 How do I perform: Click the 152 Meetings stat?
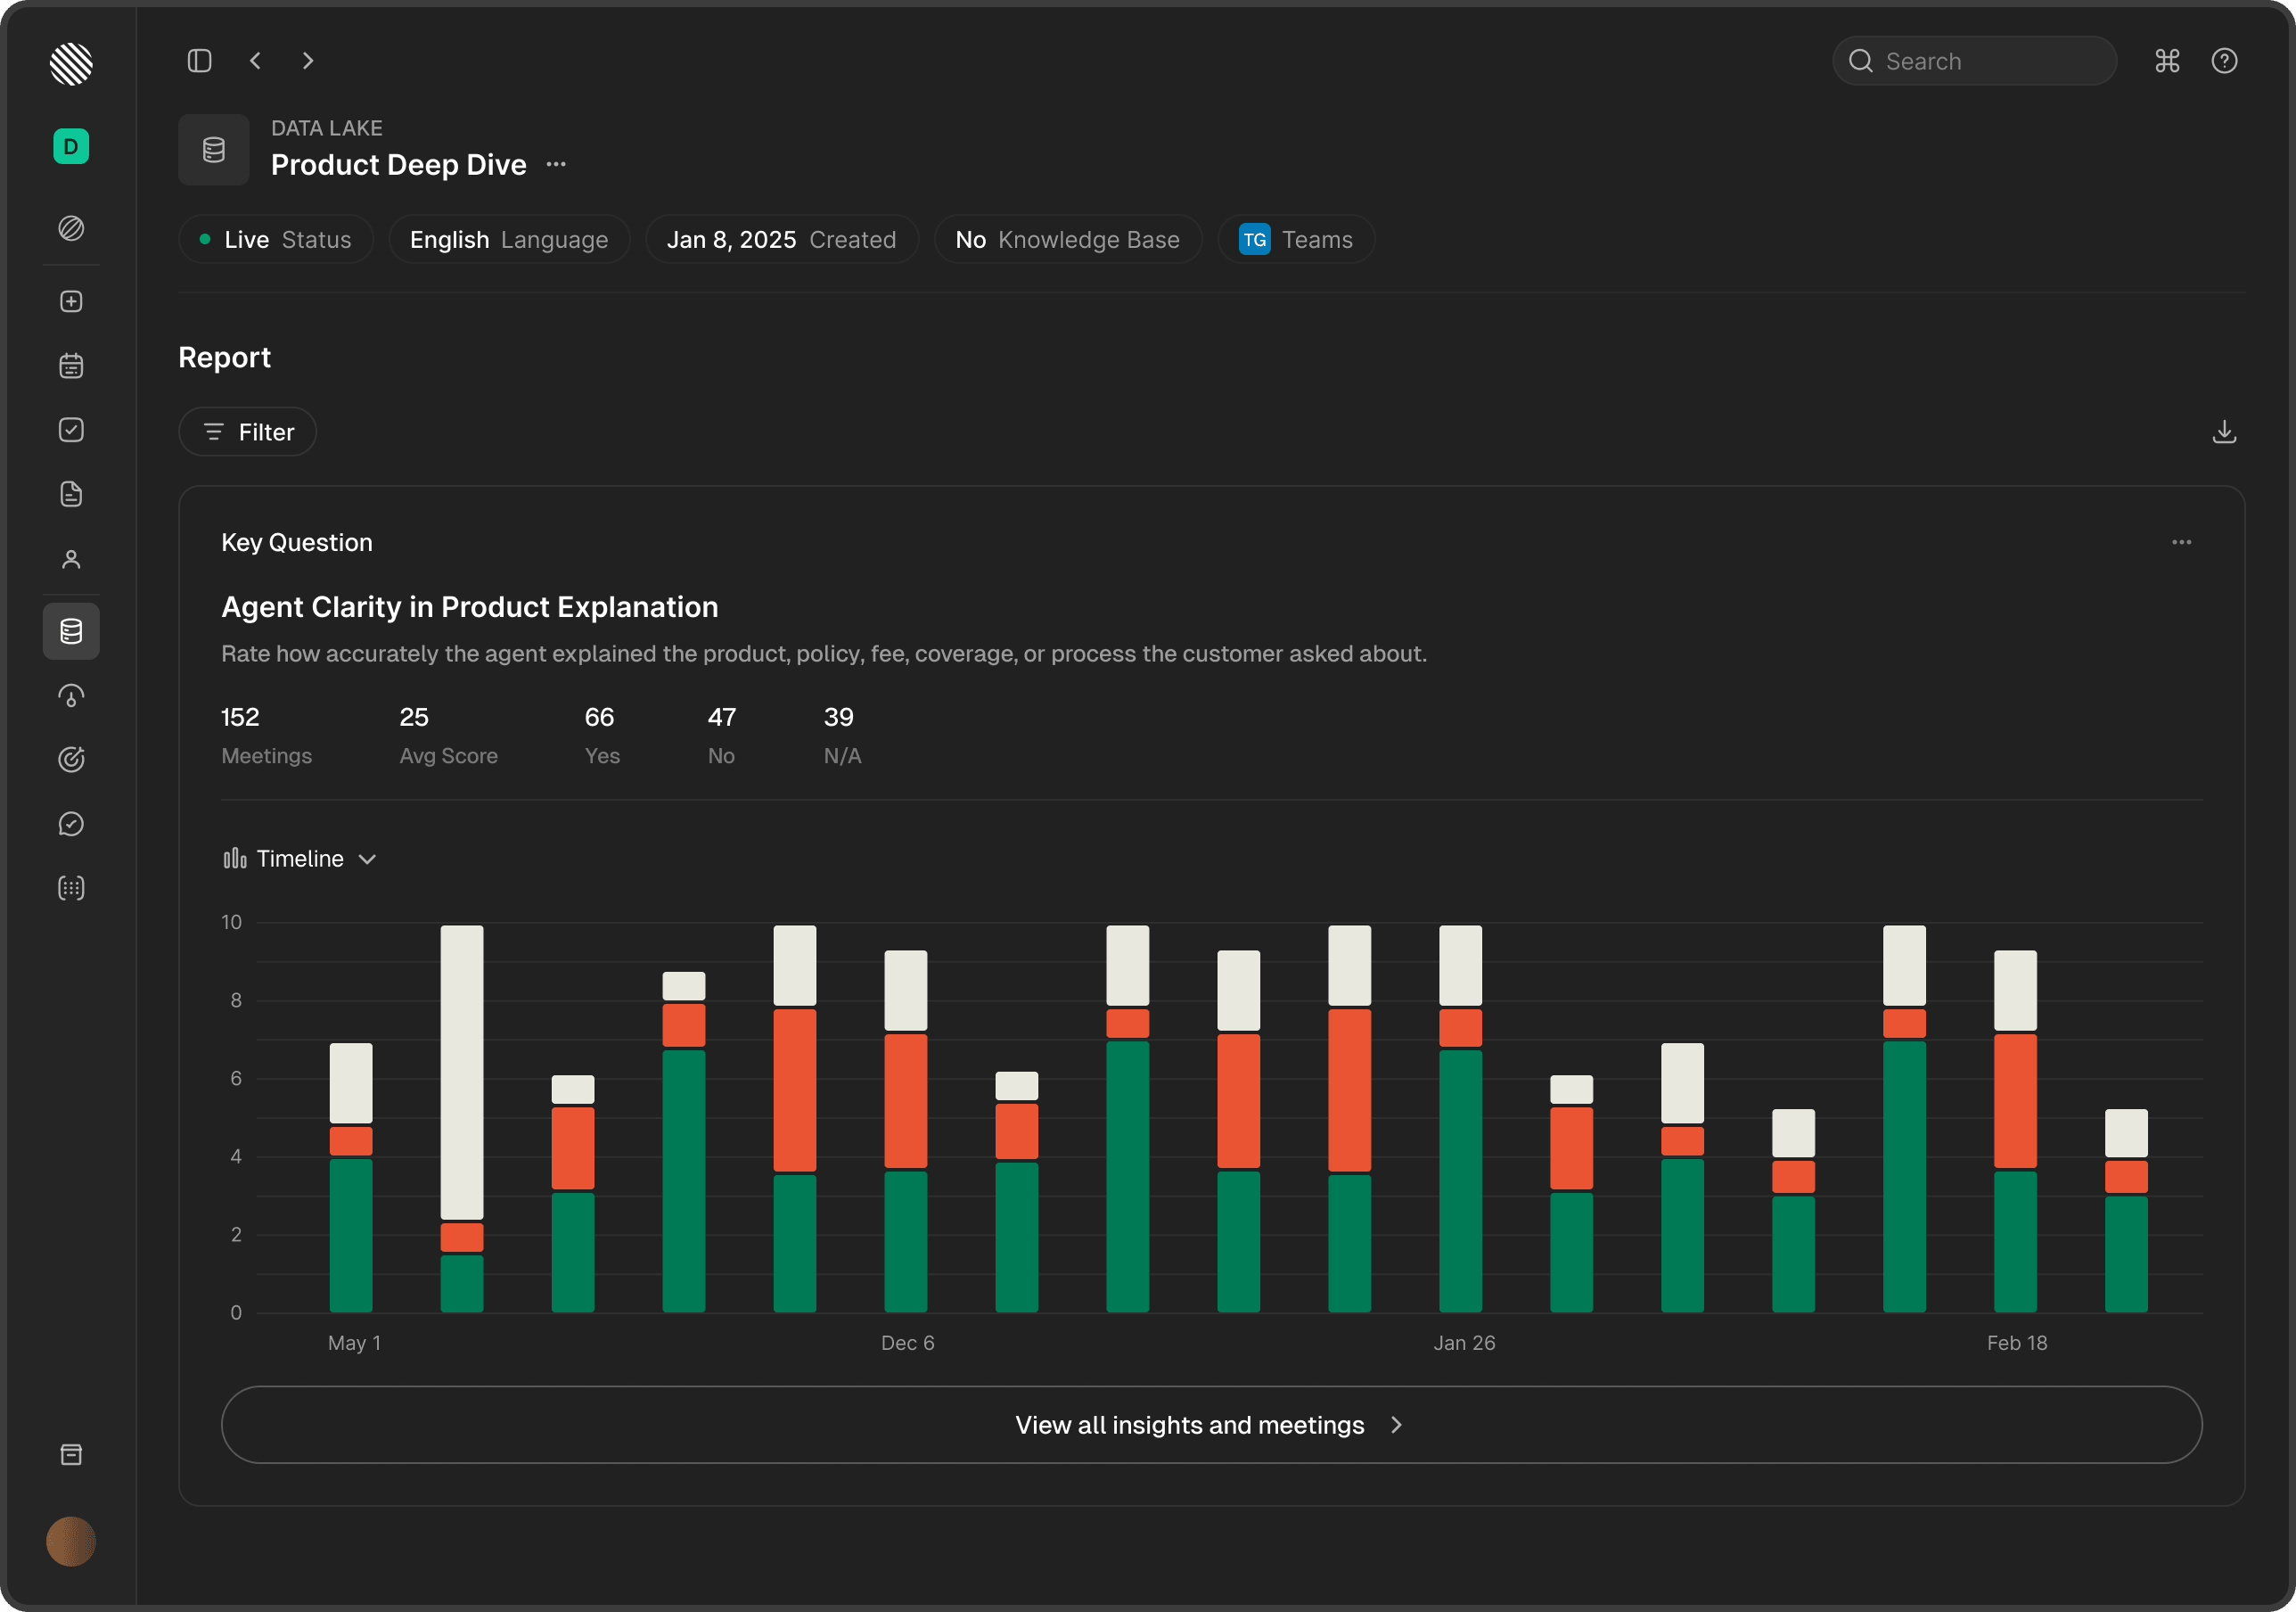coord(266,736)
